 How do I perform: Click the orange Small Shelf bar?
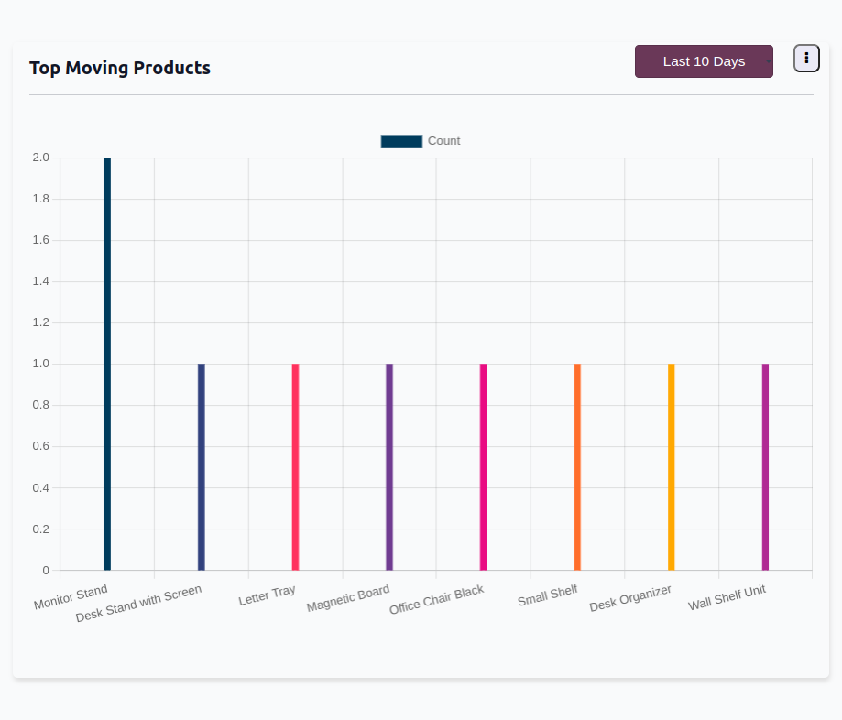pyautogui.click(x=577, y=467)
